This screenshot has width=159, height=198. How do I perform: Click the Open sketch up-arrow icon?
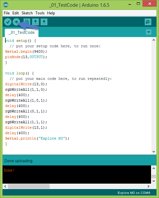35,22
